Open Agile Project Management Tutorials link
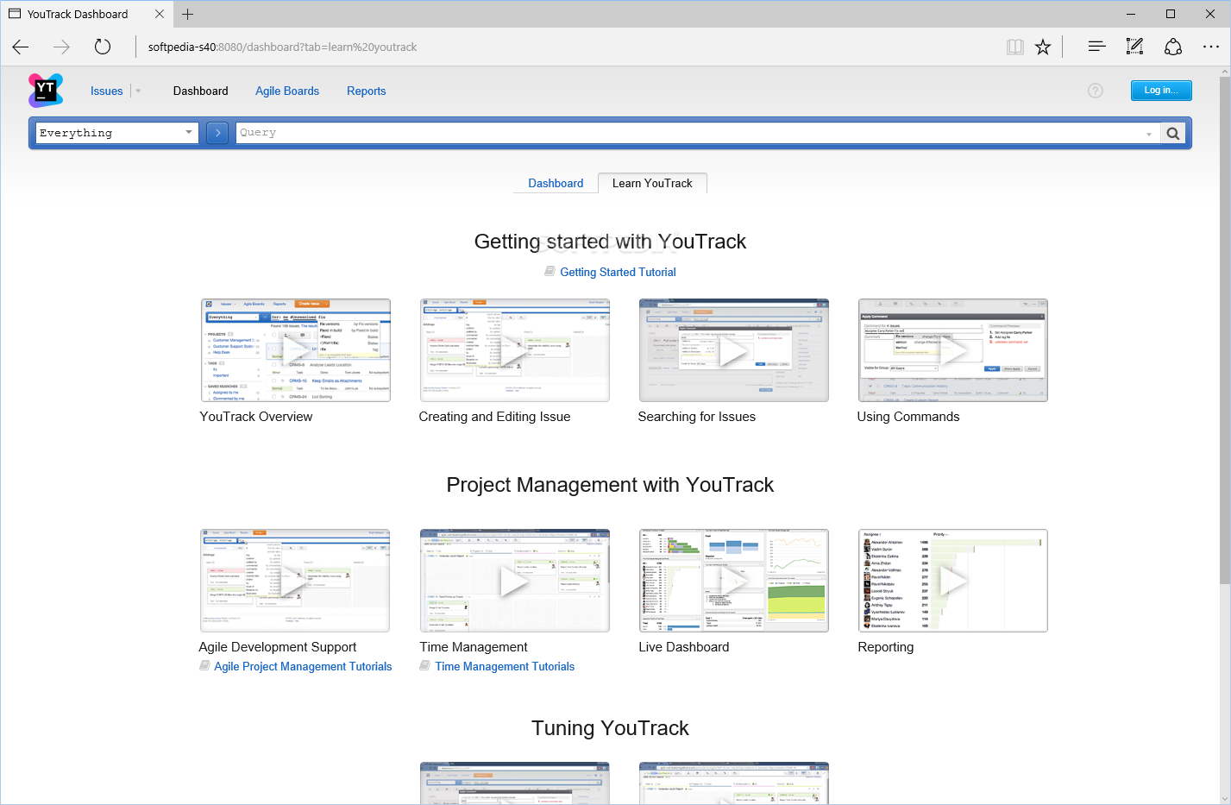 [303, 666]
